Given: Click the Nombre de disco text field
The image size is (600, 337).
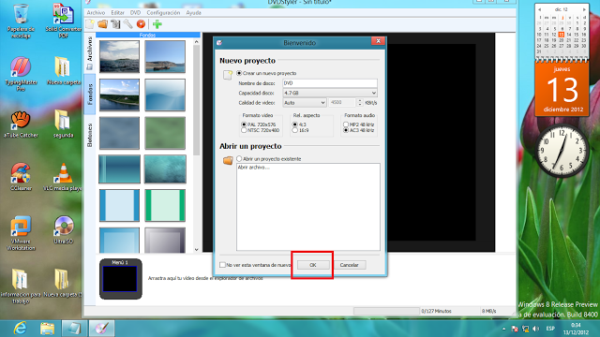Looking at the screenshot, I should click(x=330, y=83).
